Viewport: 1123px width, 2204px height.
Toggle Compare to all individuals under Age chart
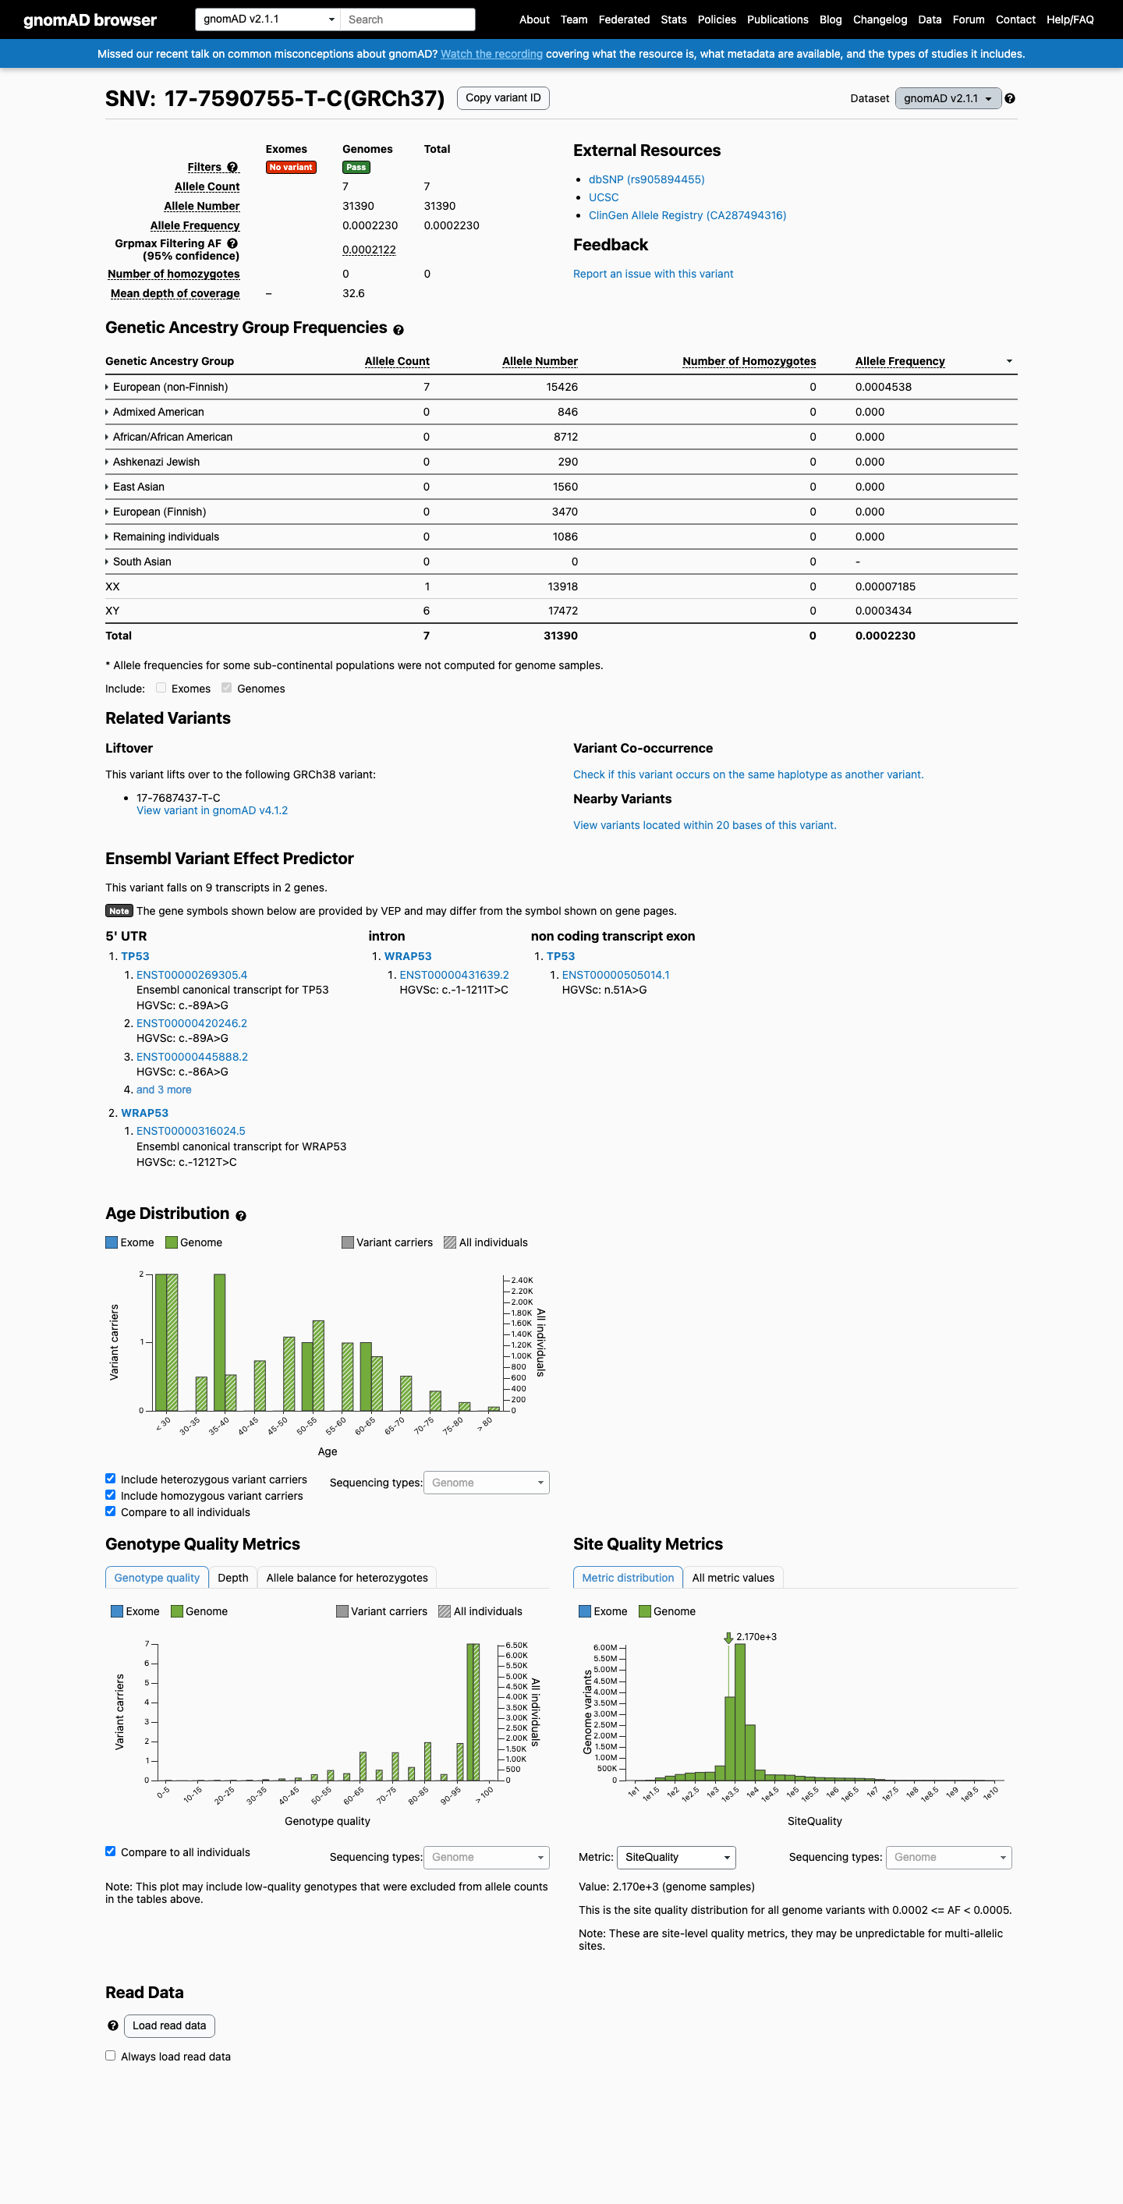point(110,1511)
